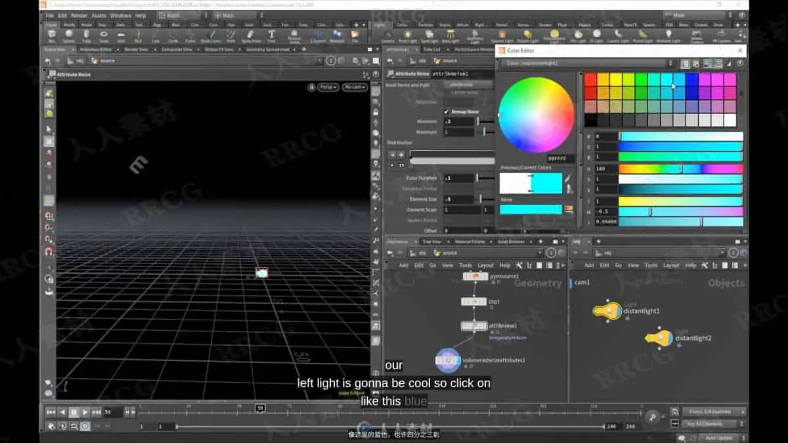Image resolution: width=788 pixels, height=443 pixels.
Task: Add a Point Light from the shelf
Action: click(x=408, y=35)
